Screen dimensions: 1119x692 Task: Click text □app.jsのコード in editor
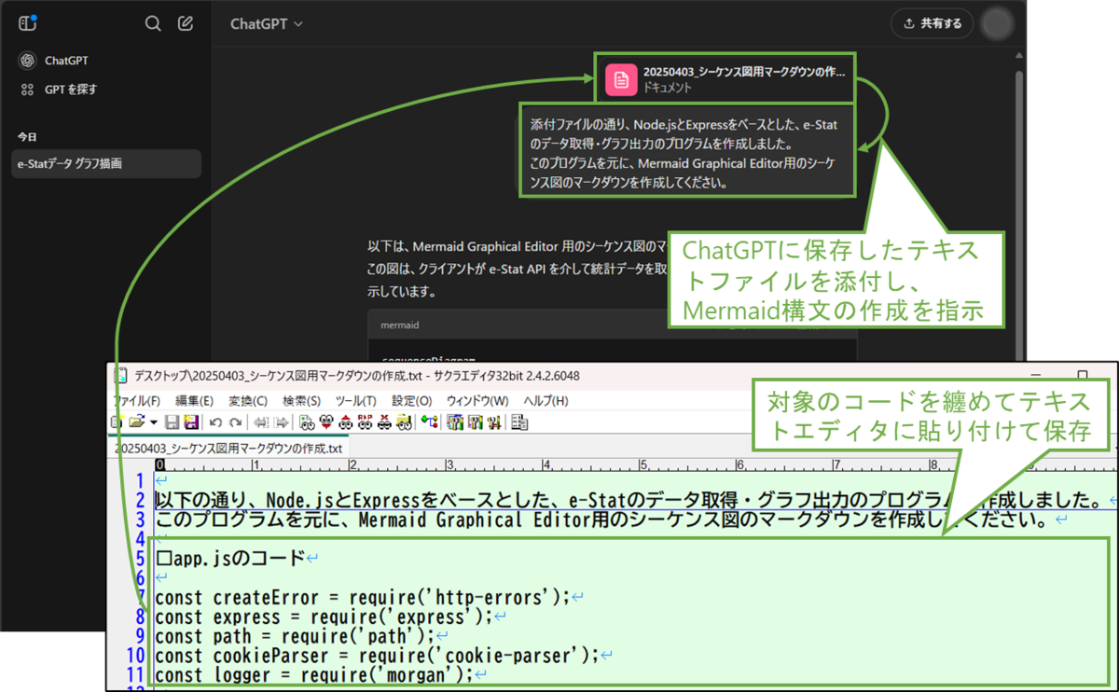230,559
